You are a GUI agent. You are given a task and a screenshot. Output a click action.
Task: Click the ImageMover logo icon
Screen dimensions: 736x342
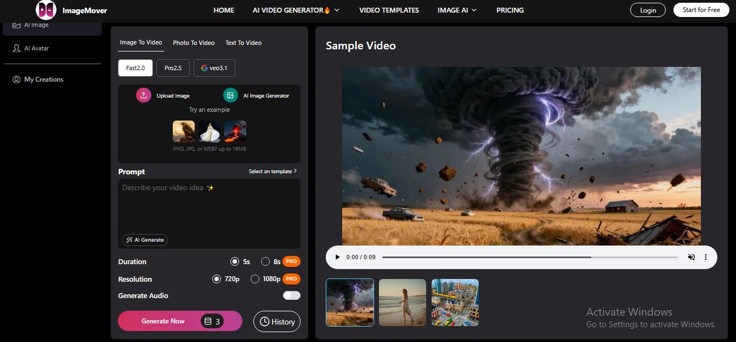coord(46,10)
